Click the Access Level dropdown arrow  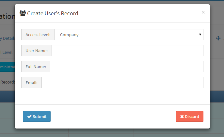coord(200,34)
